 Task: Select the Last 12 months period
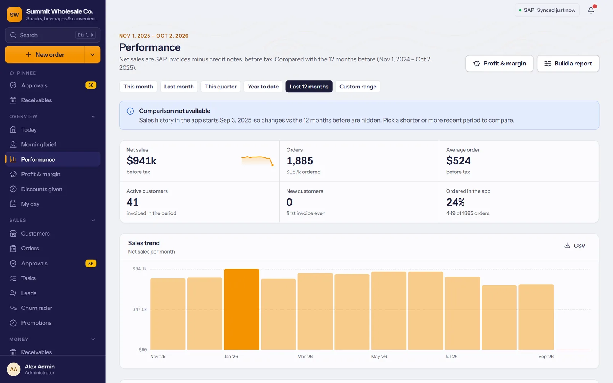309,87
